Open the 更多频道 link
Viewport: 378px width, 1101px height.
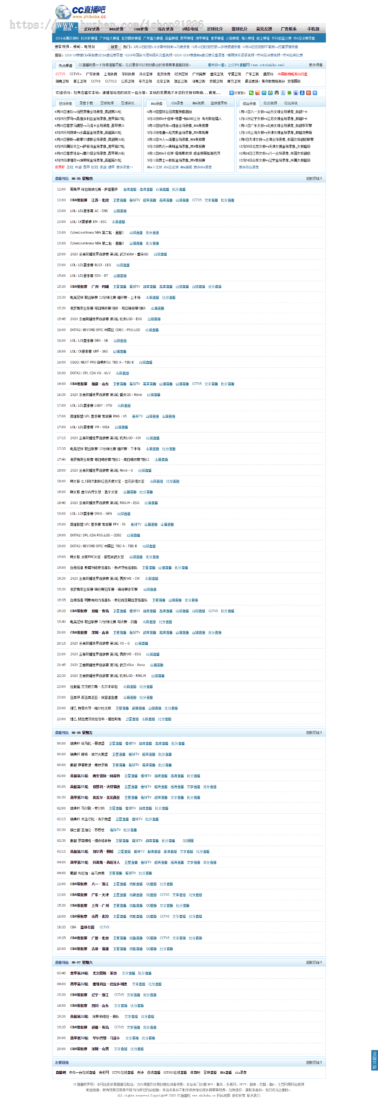(316, 65)
